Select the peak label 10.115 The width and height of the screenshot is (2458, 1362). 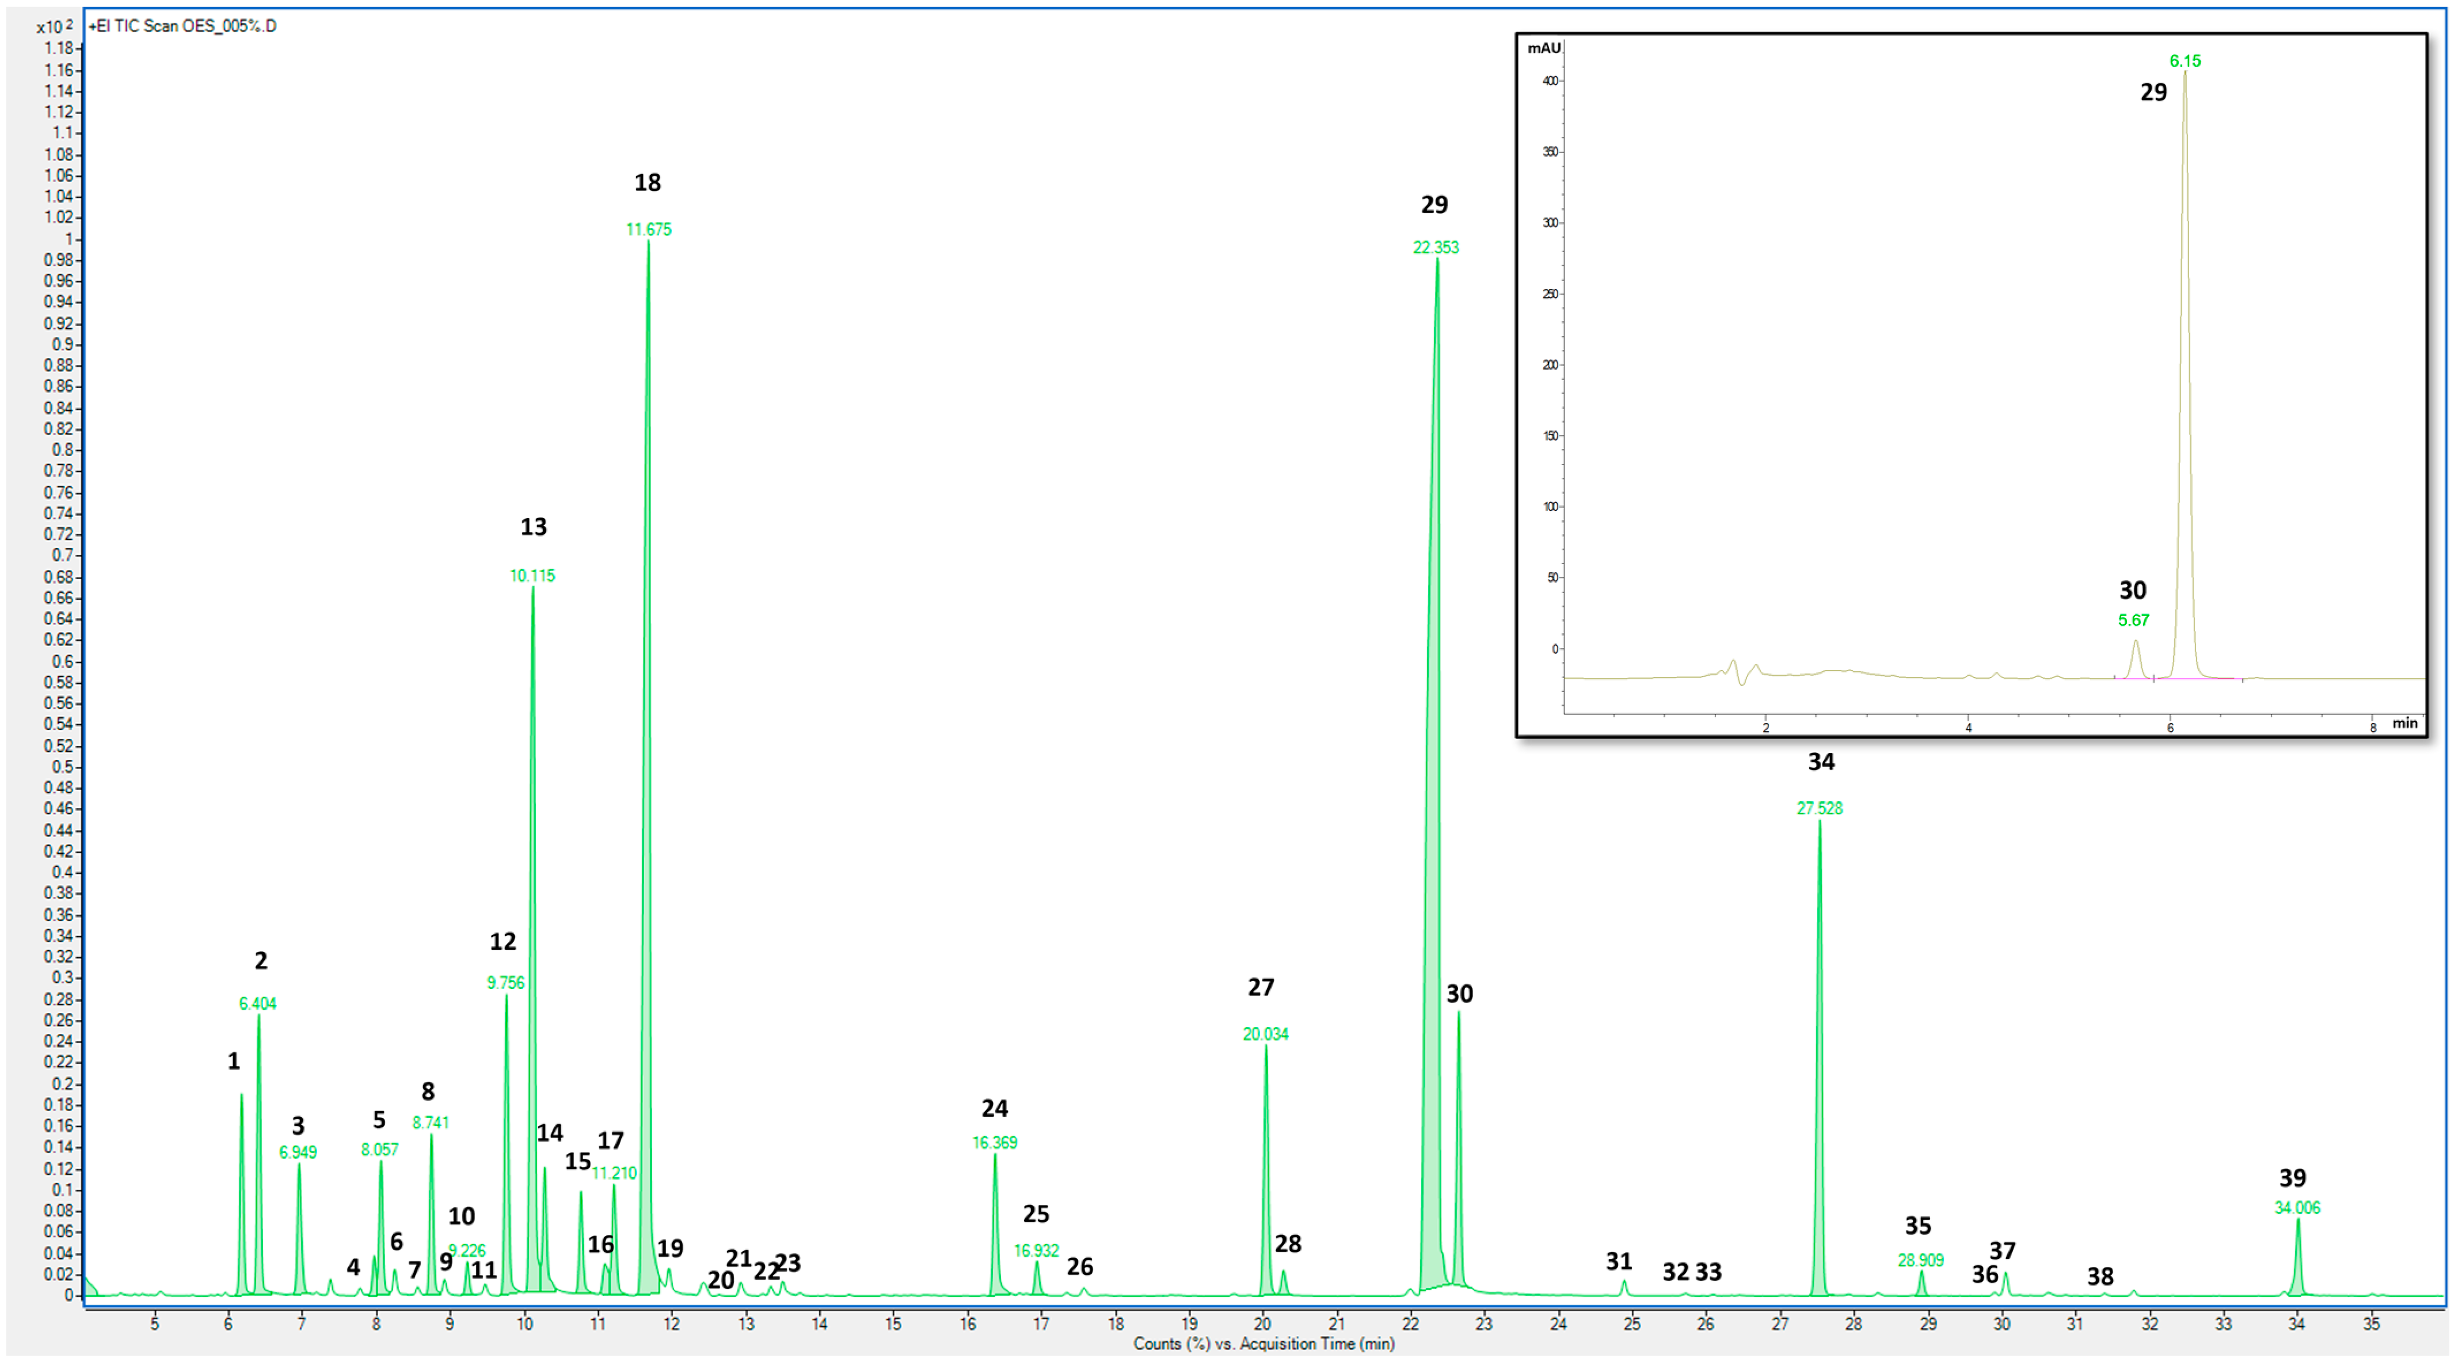pos(532,576)
